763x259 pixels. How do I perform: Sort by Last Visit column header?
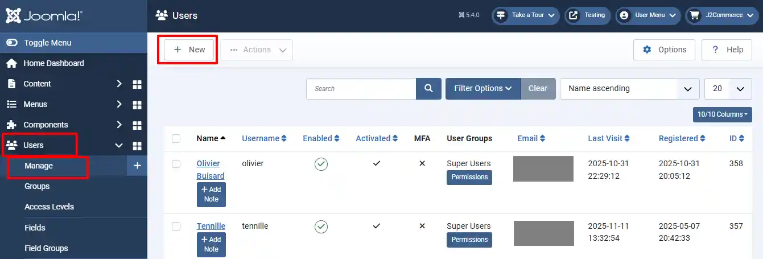609,138
